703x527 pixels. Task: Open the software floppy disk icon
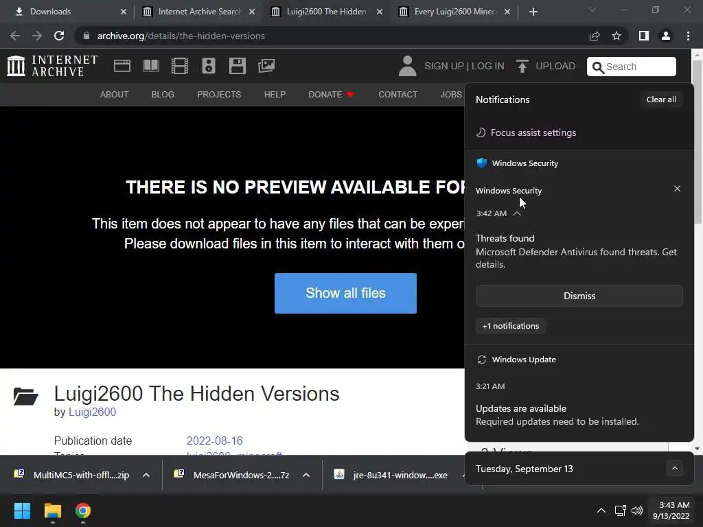coord(237,66)
